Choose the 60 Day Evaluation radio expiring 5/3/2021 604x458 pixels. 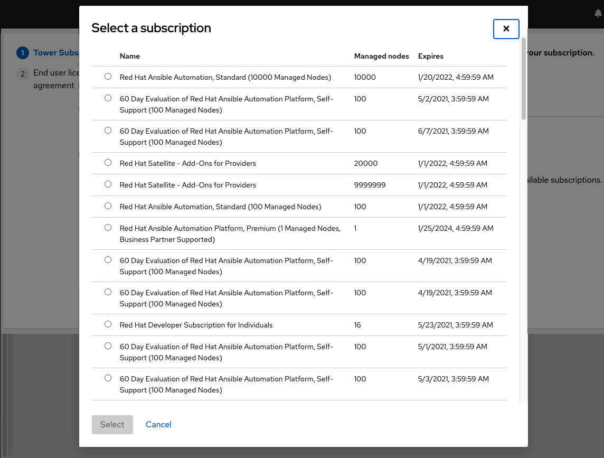point(108,378)
